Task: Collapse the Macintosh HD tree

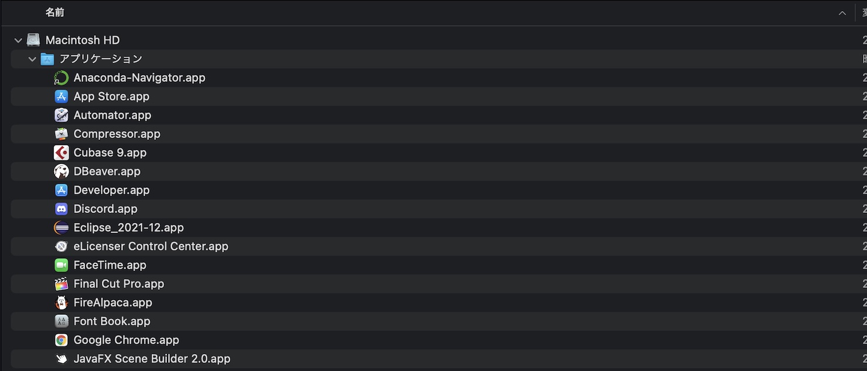Action: (x=18, y=40)
